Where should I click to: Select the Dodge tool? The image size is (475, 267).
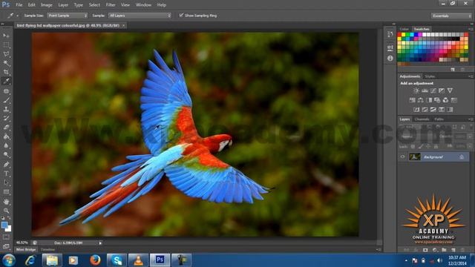[6, 155]
